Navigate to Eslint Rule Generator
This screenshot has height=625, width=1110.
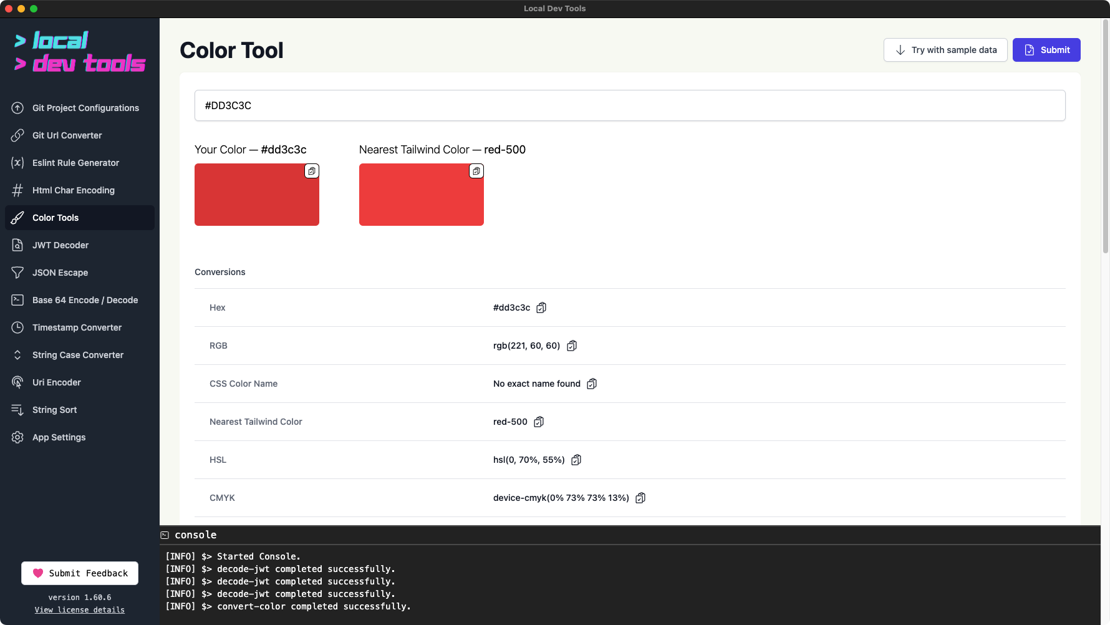point(75,163)
